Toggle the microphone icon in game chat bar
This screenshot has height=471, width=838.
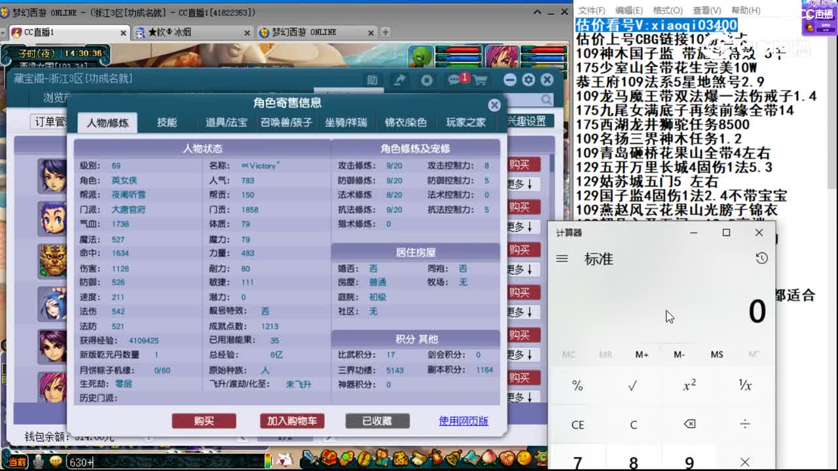point(39,462)
